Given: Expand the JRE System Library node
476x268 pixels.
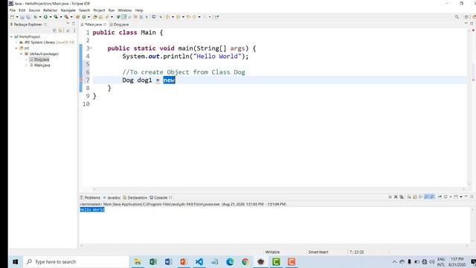Looking at the screenshot, I should click(16, 42).
